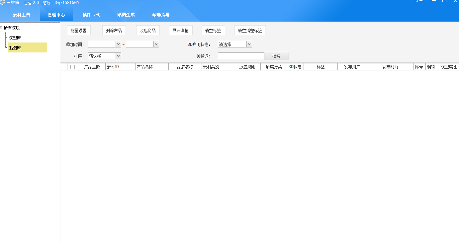This screenshot has width=459, height=243.
Task: Click the 产品名称 column header
Action: point(152,67)
